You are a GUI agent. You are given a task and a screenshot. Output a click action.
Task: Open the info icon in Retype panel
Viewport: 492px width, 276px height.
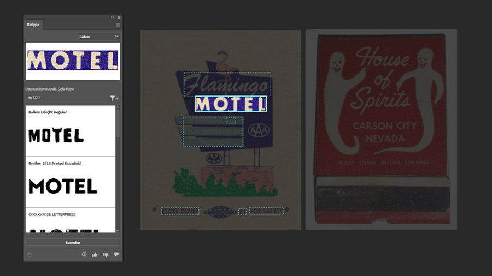84,254
